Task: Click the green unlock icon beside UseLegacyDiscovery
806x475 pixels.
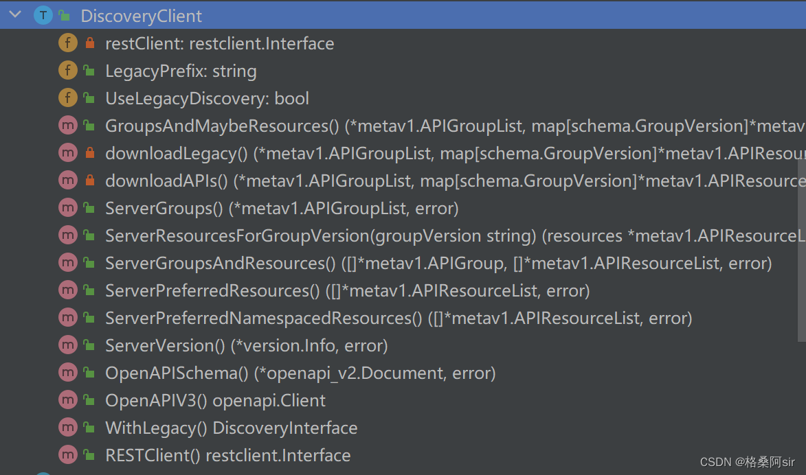Action: point(89,97)
